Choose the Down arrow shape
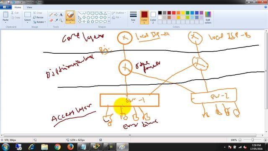268x151 pixels. click(80, 21)
